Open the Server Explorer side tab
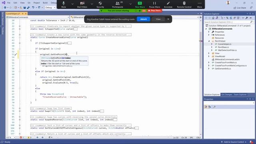The height and width of the screenshot is (144, 256). (x=3, y=19)
